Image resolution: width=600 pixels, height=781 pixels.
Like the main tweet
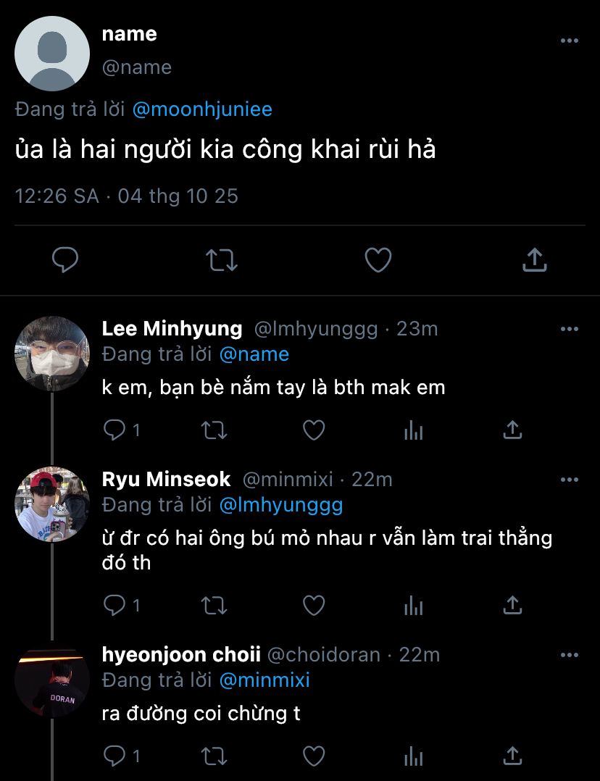(x=378, y=259)
